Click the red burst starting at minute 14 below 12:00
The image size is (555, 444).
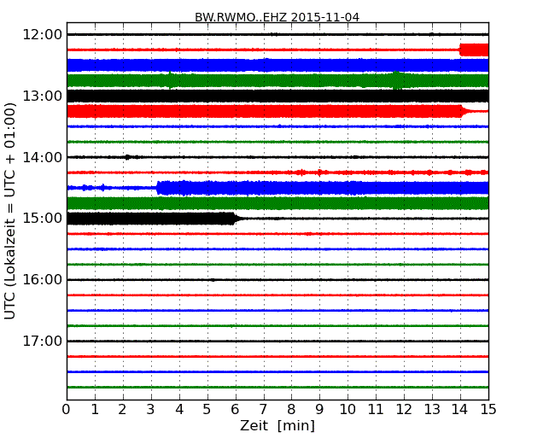coord(474,50)
